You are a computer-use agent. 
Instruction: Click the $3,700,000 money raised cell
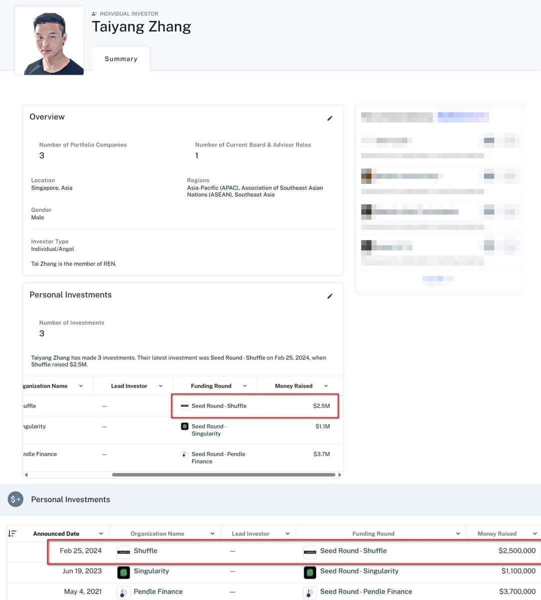point(517,591)
